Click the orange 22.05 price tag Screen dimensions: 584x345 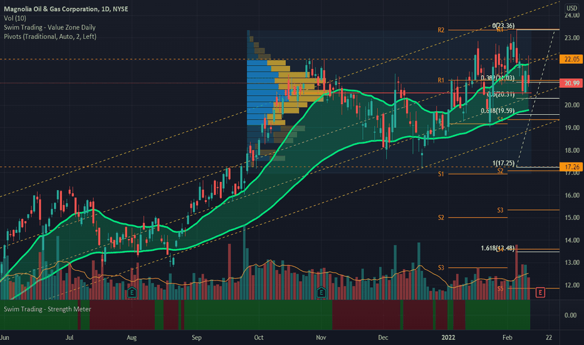click(x=571, y=59)
